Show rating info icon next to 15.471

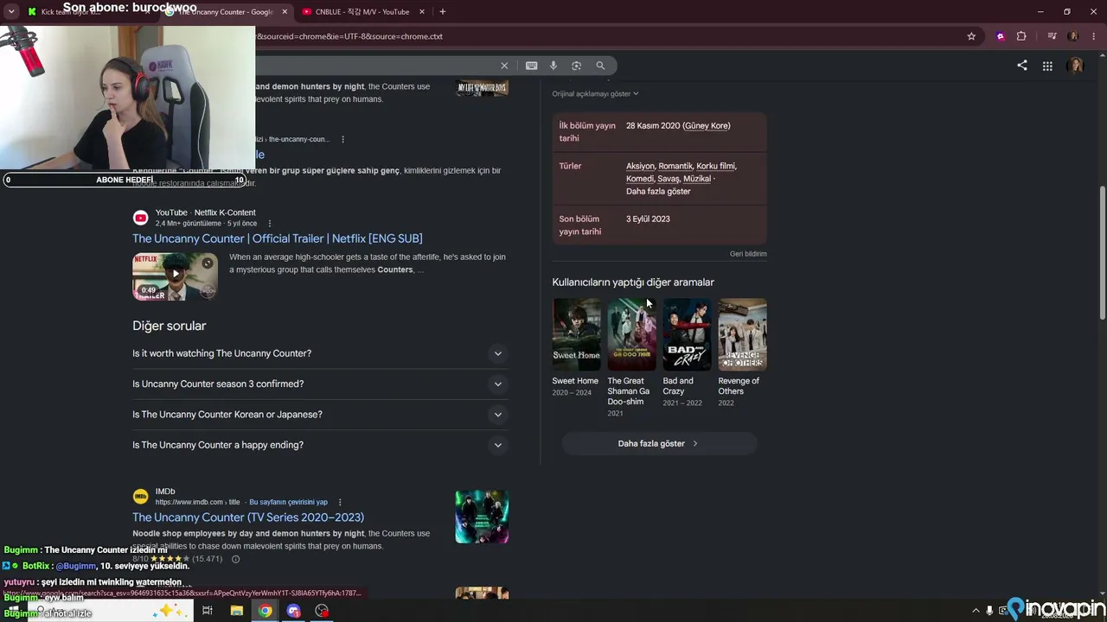(x=235, y=559)
